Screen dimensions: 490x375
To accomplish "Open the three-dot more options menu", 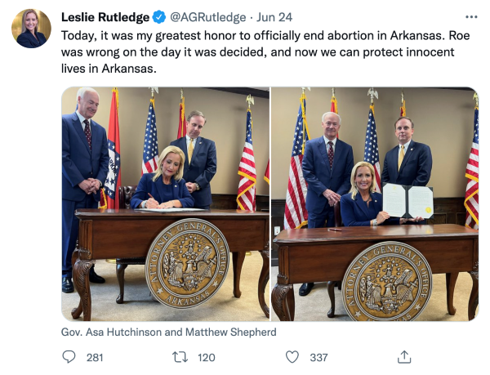I will coord(471,17).
